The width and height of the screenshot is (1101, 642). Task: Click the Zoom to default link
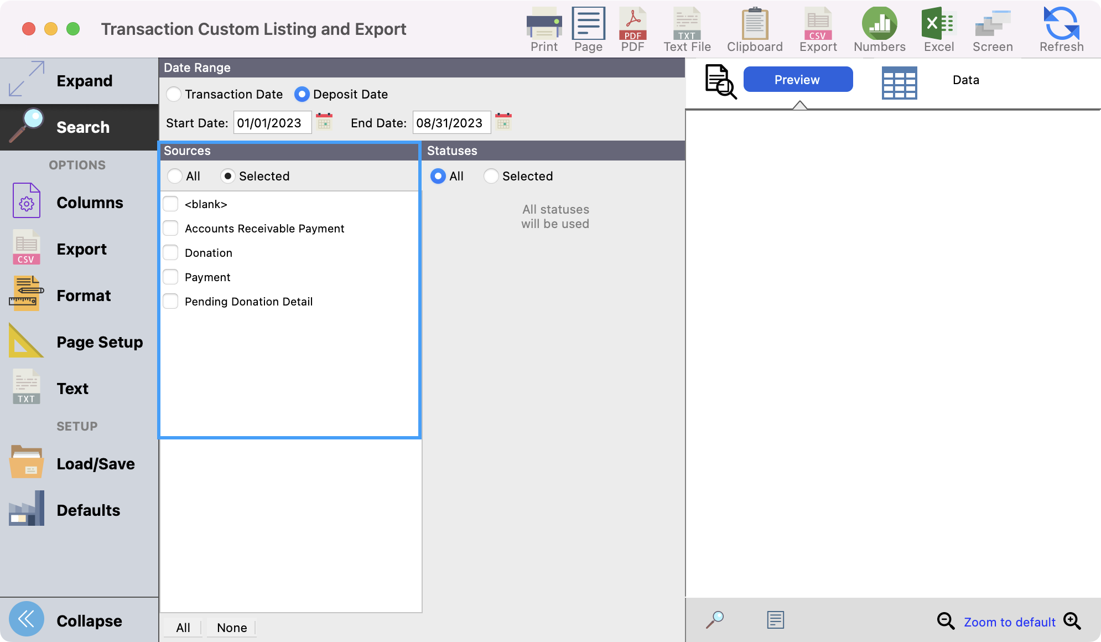click(x=1009, y=622)
